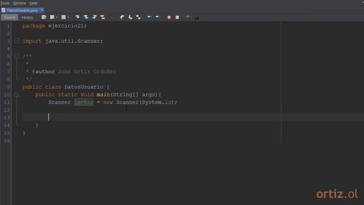Click 'java.util.Scanner;' import text

[74, 41]
